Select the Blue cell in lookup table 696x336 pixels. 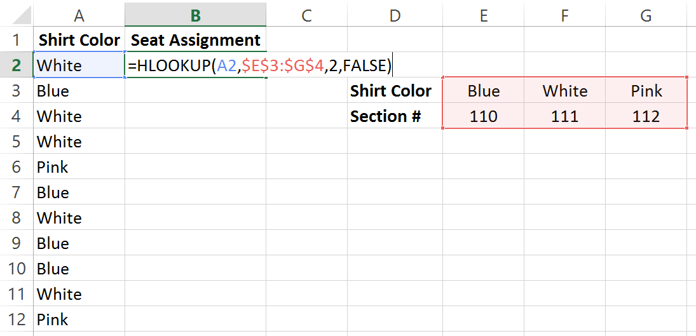pyautogui.click(x=483, y=91)
